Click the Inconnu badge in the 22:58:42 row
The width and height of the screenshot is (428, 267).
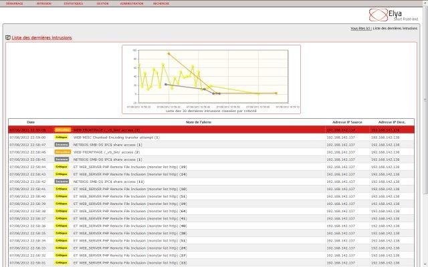pyautogui.click(x=62, y=182)
